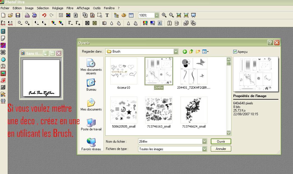Image resolution: width=293 pixels, height=174 pixels.
Task: Click the open folder icon in the main toolbar
Action: pyautogui.click(x=10, y=15)
